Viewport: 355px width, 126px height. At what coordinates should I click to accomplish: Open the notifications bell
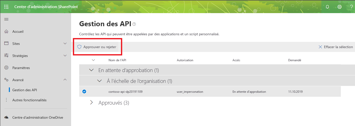click(x=327, y=7)
